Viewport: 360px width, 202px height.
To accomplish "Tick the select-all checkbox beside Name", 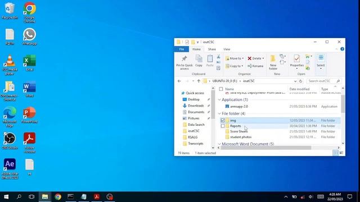I will coord(221,89).
